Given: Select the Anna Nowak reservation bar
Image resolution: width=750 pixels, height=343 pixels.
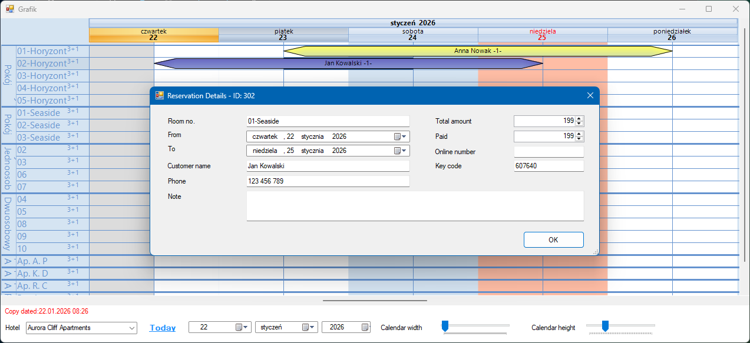Looking at the screenshot, I should [x=477, y=51].
